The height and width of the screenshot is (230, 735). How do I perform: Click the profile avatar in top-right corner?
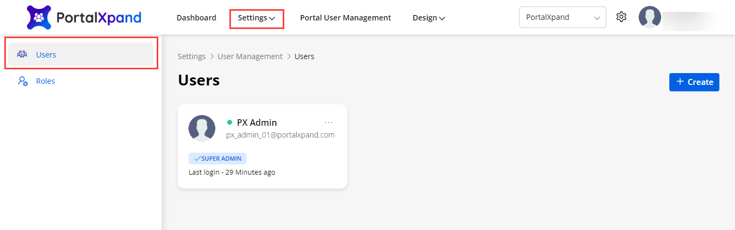(x=649, y=17)
